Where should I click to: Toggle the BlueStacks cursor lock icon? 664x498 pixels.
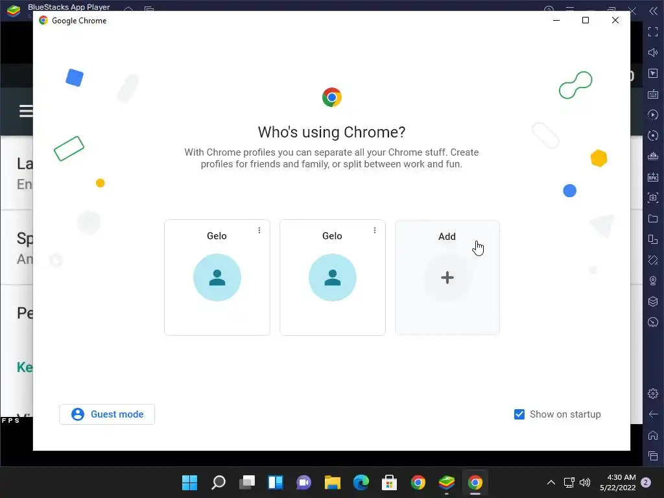coord(653,73)
